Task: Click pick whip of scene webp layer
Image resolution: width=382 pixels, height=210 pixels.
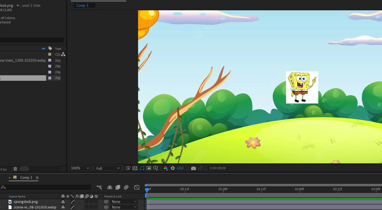Action: coord(106,207)
